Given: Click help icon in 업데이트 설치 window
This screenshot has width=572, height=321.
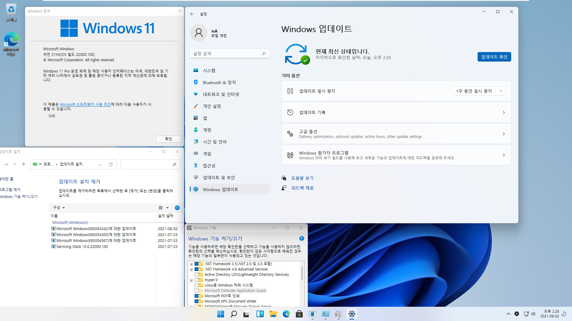Looking at the screenshot, I should coord(177,208).
